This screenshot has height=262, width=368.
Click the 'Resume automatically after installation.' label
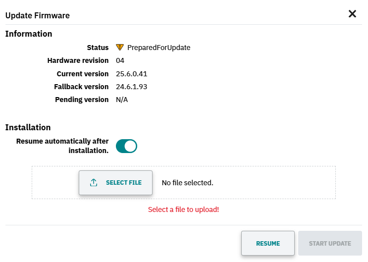click(x=62, y=146)
